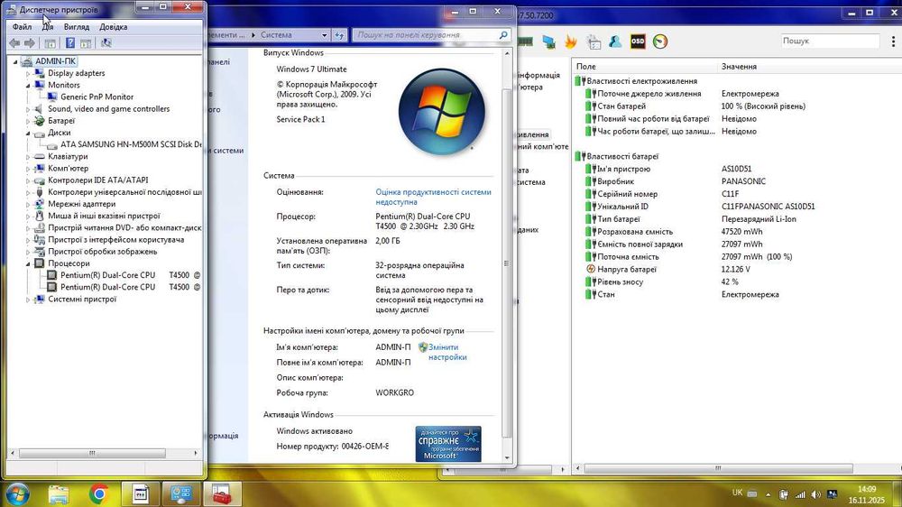Viewport: 902px width, 507px height.
Task: Collapse the Monitors node
Action: [28, 85]
